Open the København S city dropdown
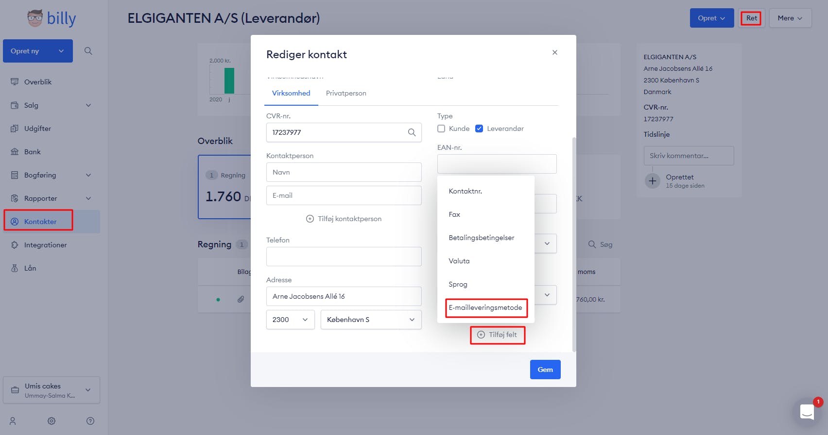This screenshot has width=828, height=435. point(371,320)
